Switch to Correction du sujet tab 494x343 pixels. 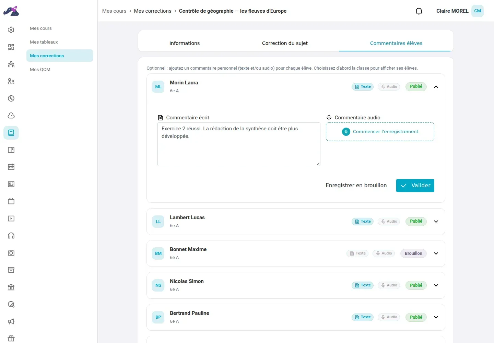click(285, 43)
